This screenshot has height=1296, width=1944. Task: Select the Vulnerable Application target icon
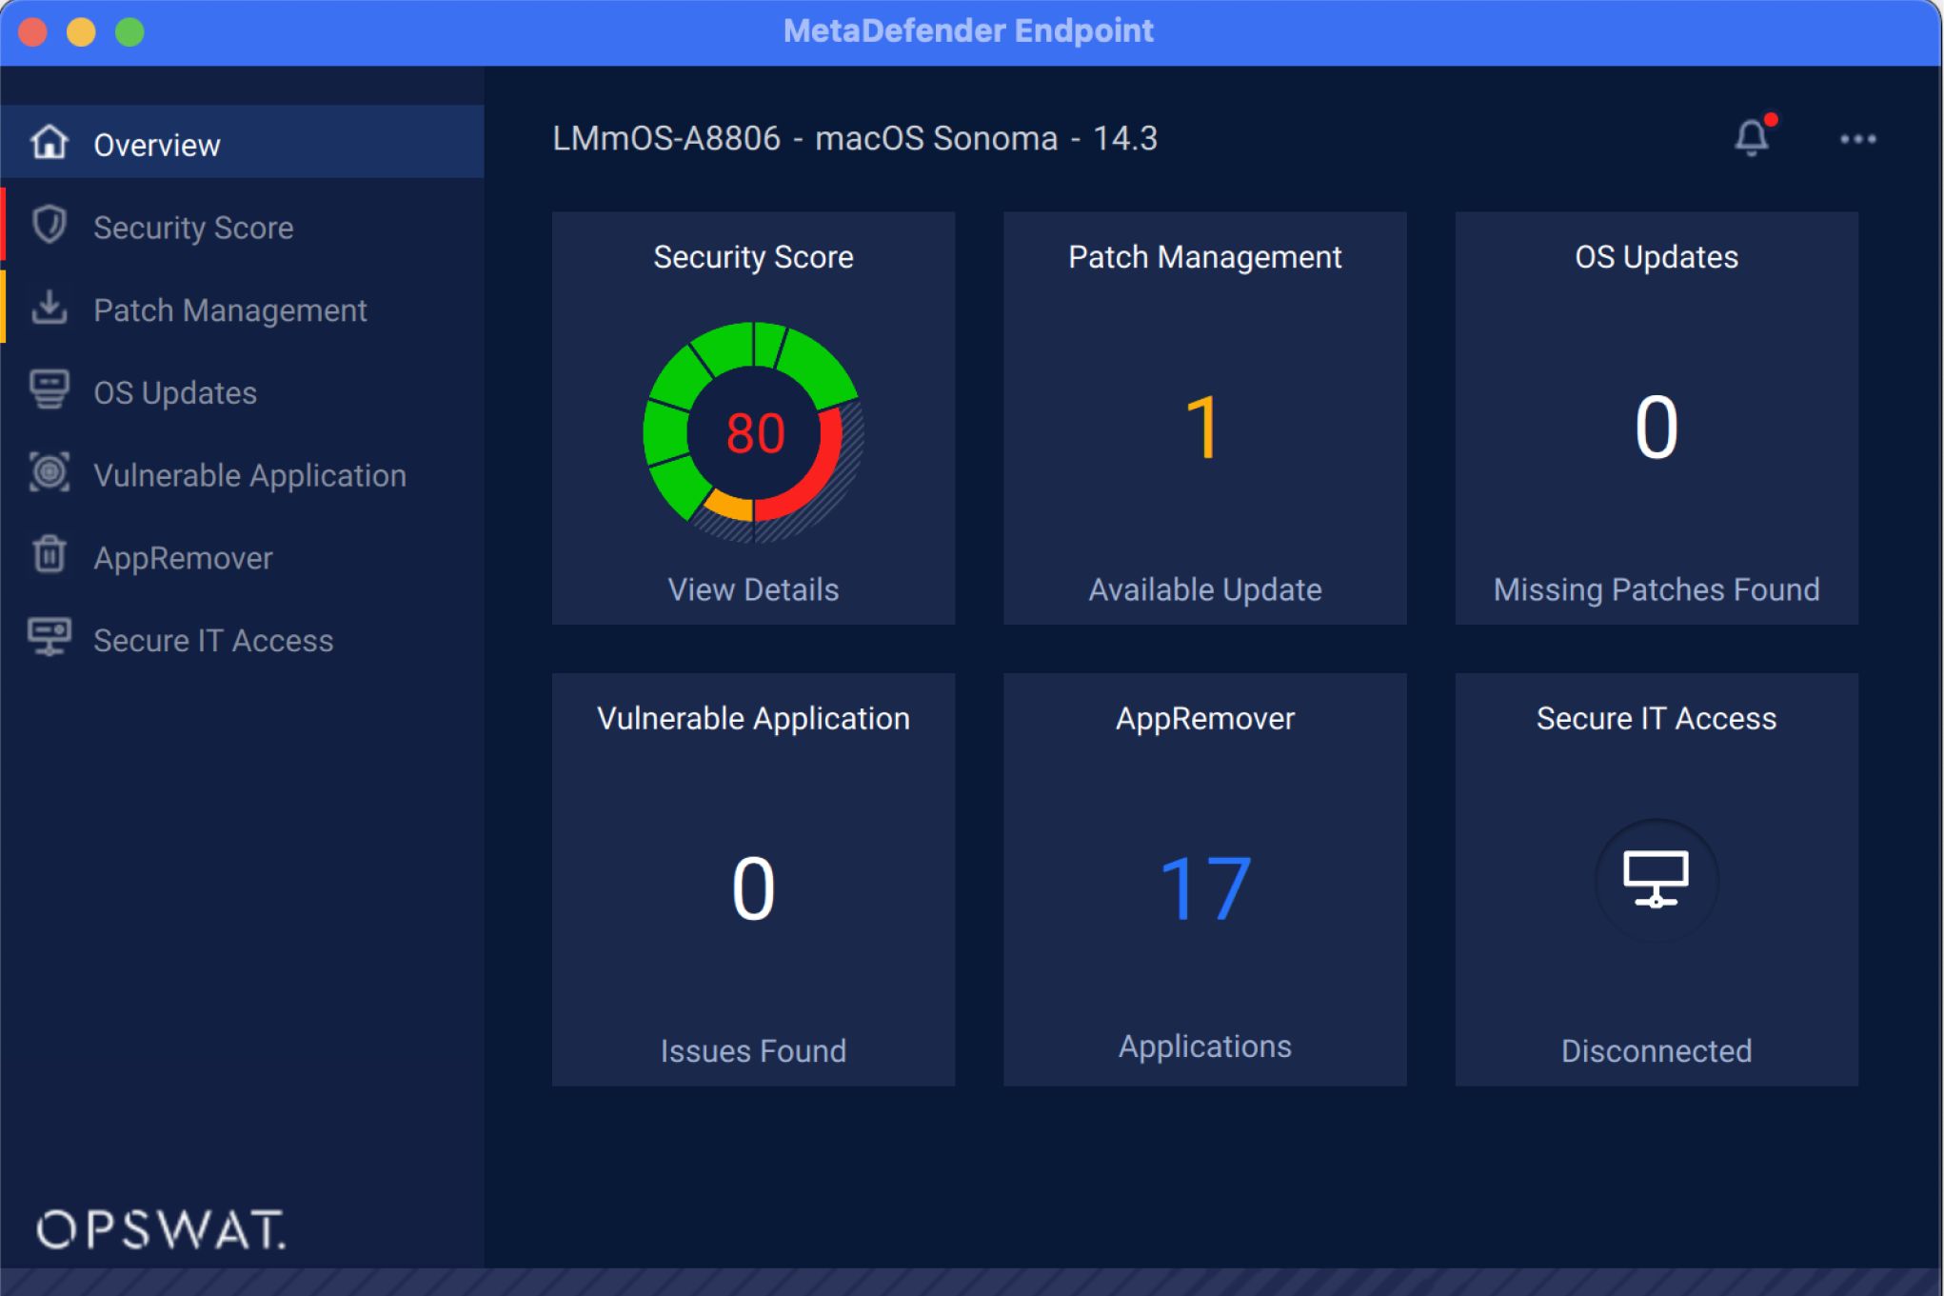coord(50,473)
